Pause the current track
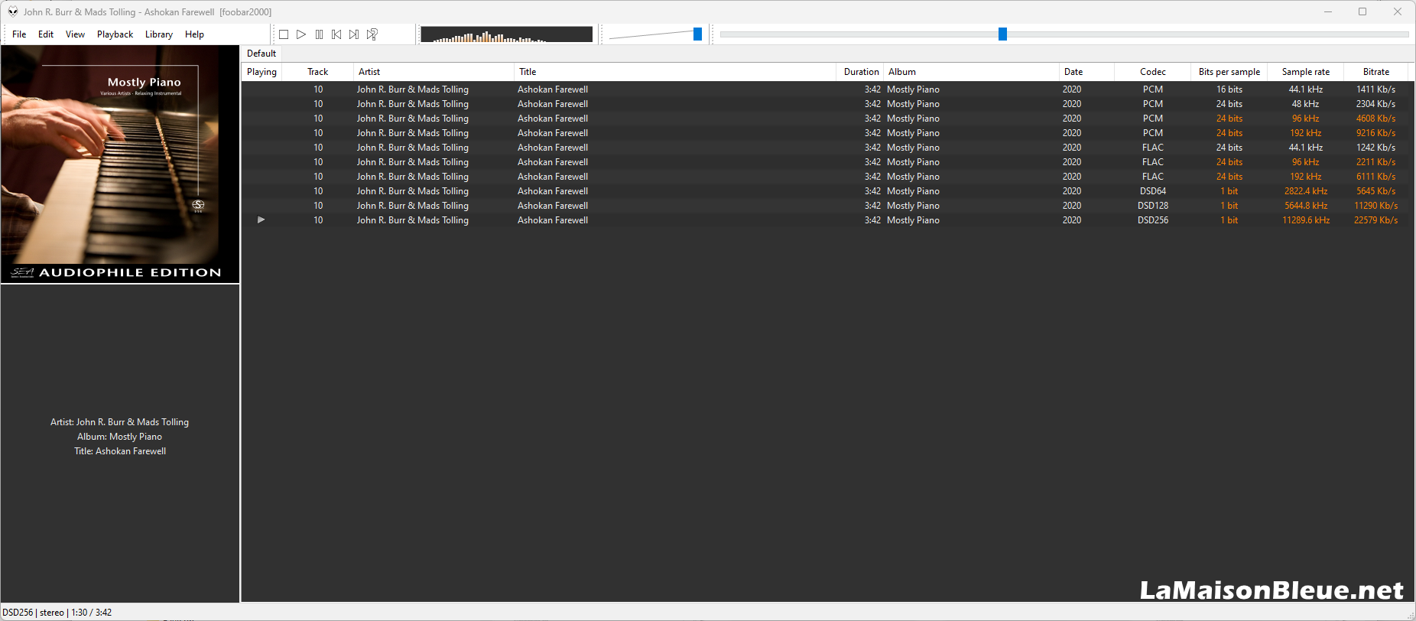 click(x=319, y=34)
